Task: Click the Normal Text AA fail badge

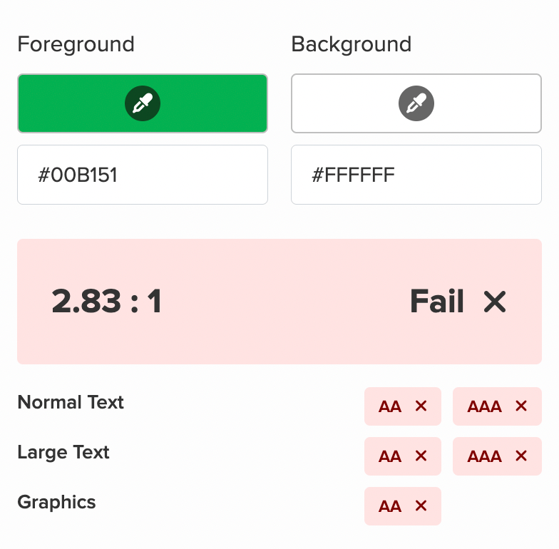Action: [402, 406]
